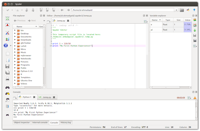The width and height of the screenshot is (200, 131).
Task: Click the previous warning arrow icon
Action: pyautogui.click(x=27, y=10)
